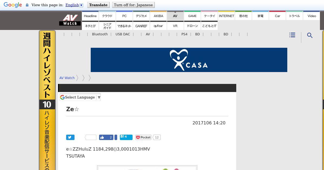
Task: Open the ネタとぴ tab
Action: (90, 26)
